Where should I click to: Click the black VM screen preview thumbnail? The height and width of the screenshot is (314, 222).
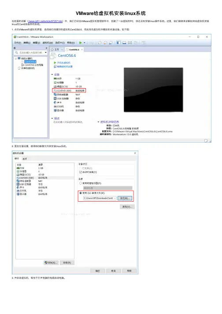[x=153, y=90]
